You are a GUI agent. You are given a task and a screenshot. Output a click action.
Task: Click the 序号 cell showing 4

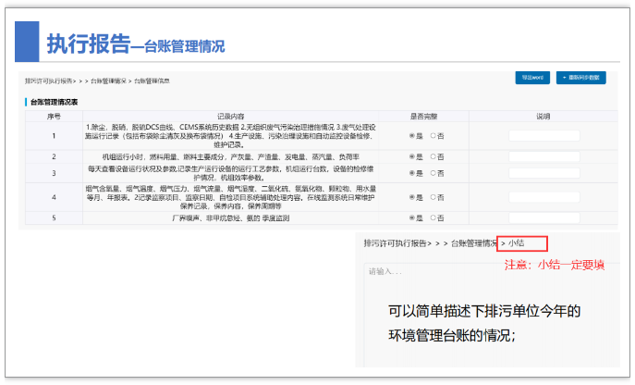54,197
